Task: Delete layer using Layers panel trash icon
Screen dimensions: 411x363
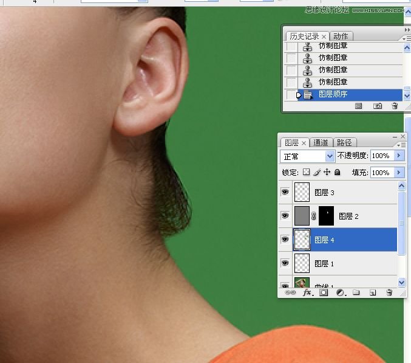Action: (x=389, y=292)
